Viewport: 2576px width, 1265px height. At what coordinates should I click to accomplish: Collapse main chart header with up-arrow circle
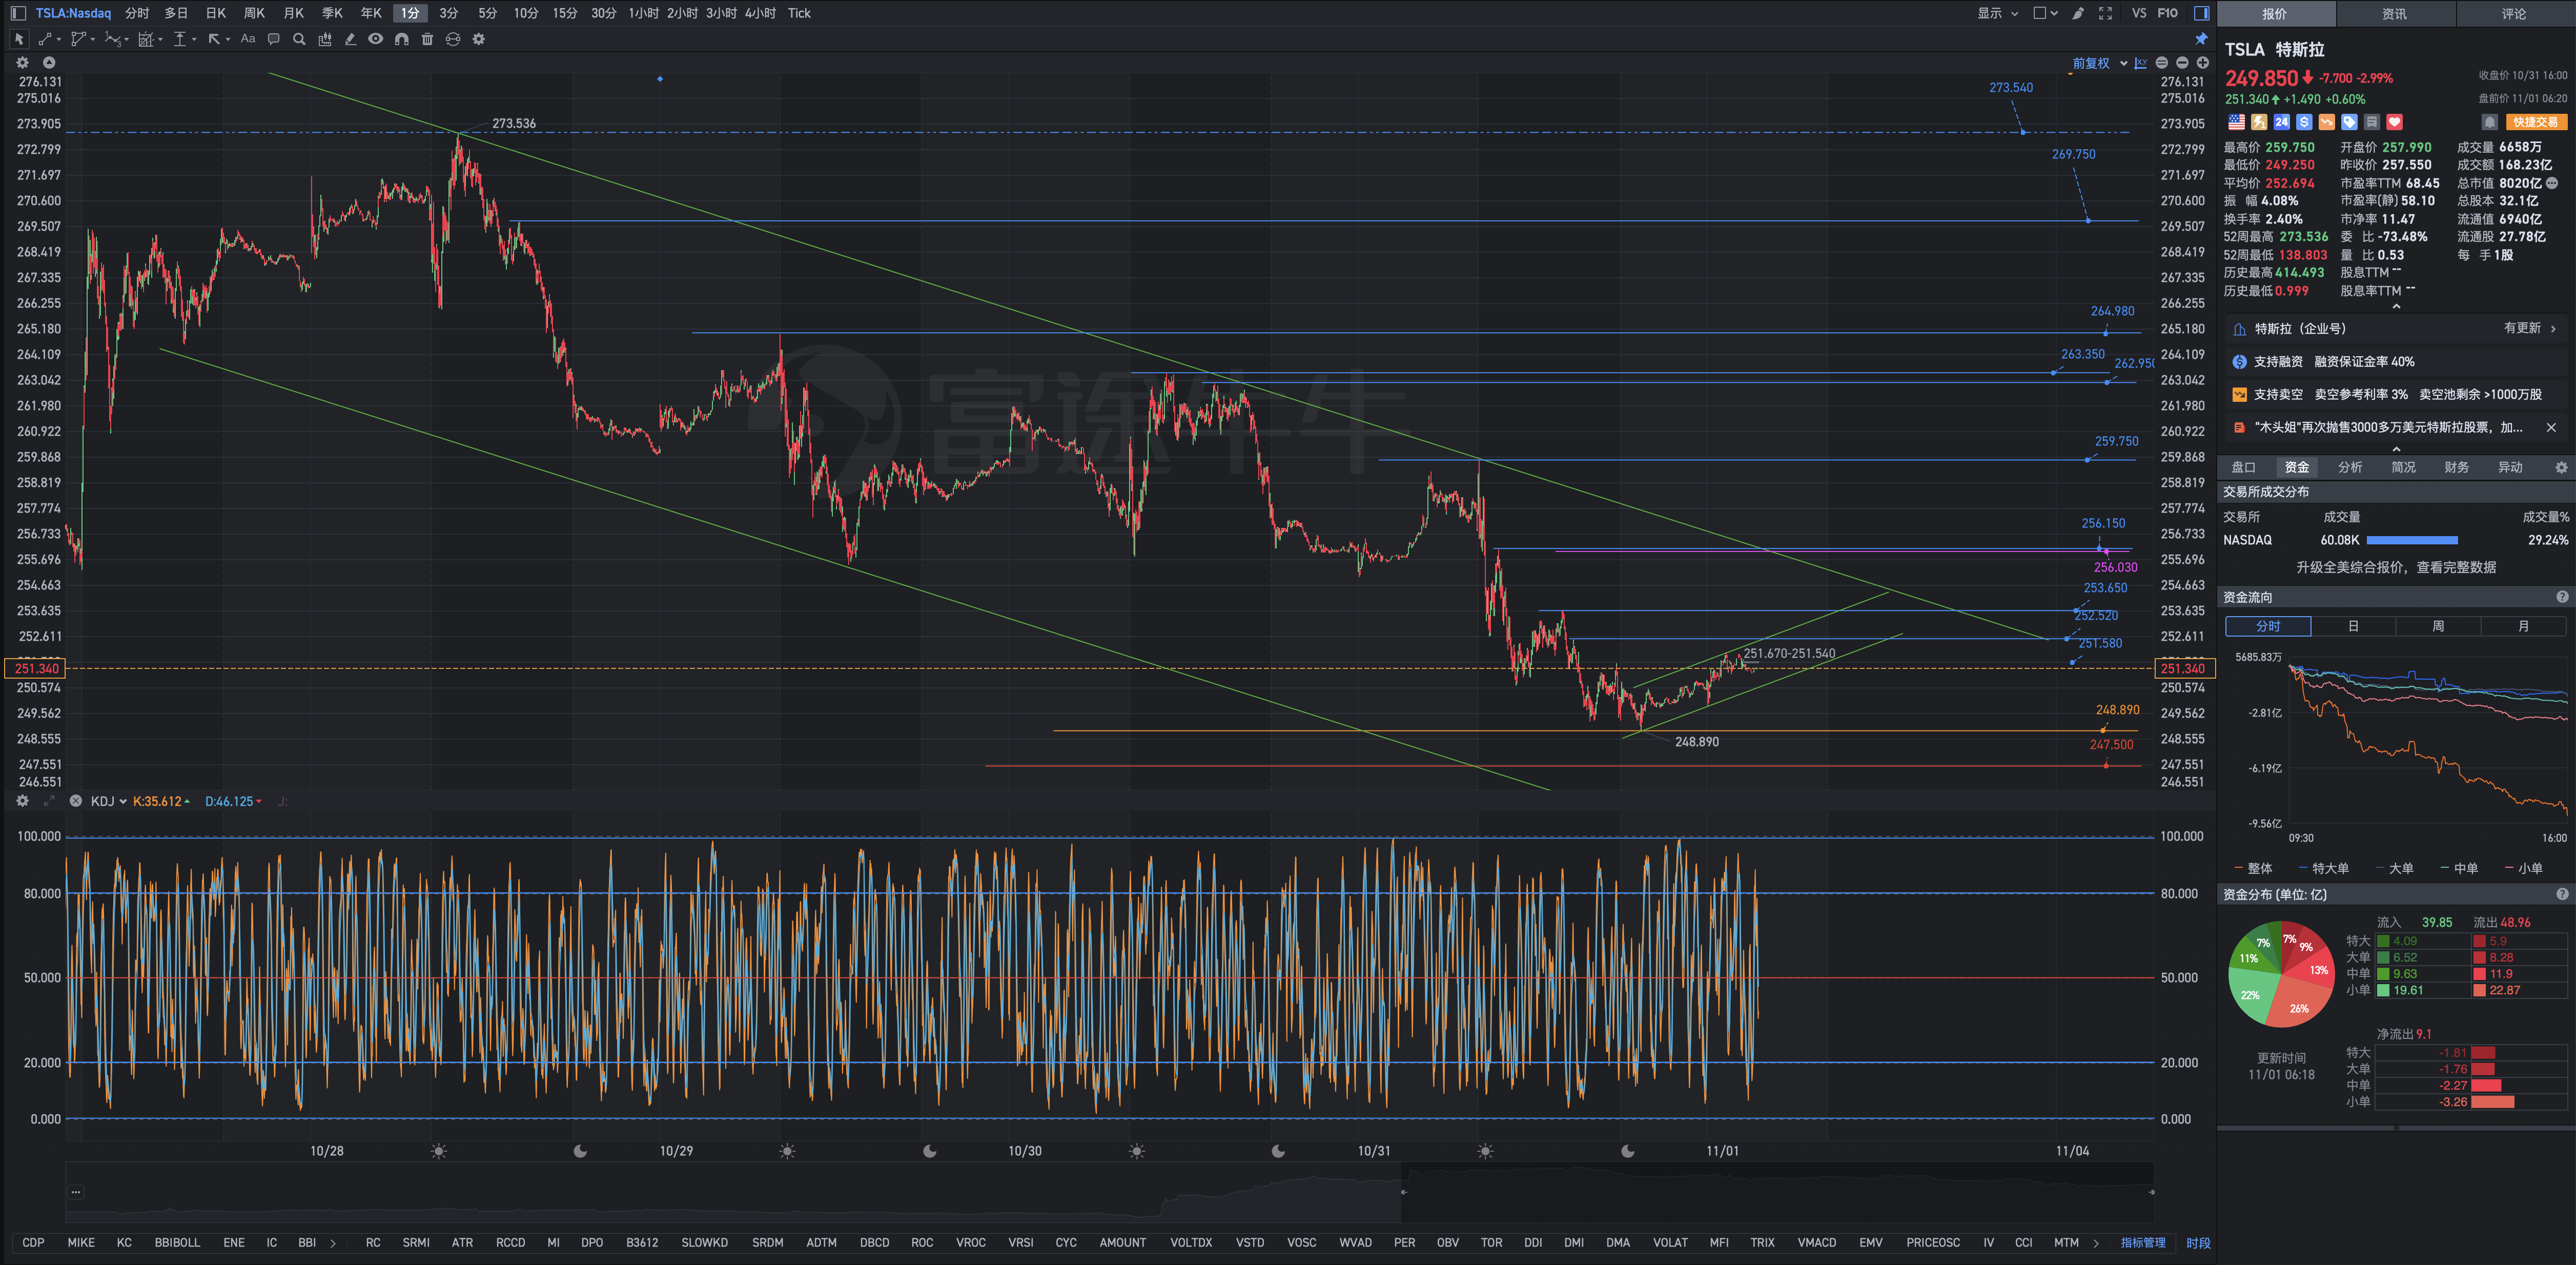coord(48,62)
